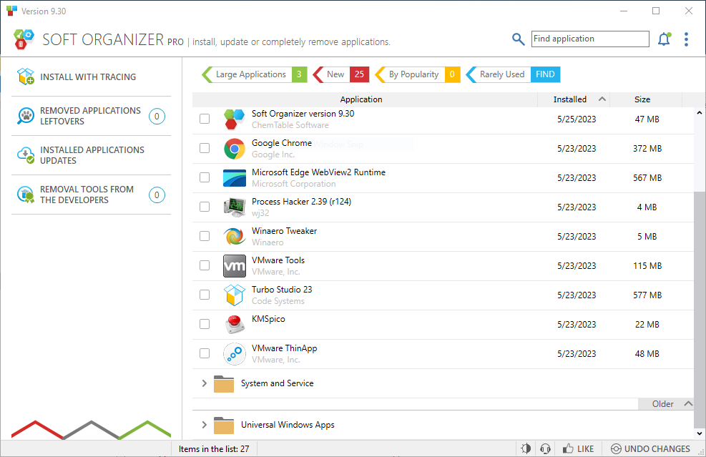This screenshot has height=457, width=706.
Task: Click the list scrollbar down arrow
Action: click(700, 433)
